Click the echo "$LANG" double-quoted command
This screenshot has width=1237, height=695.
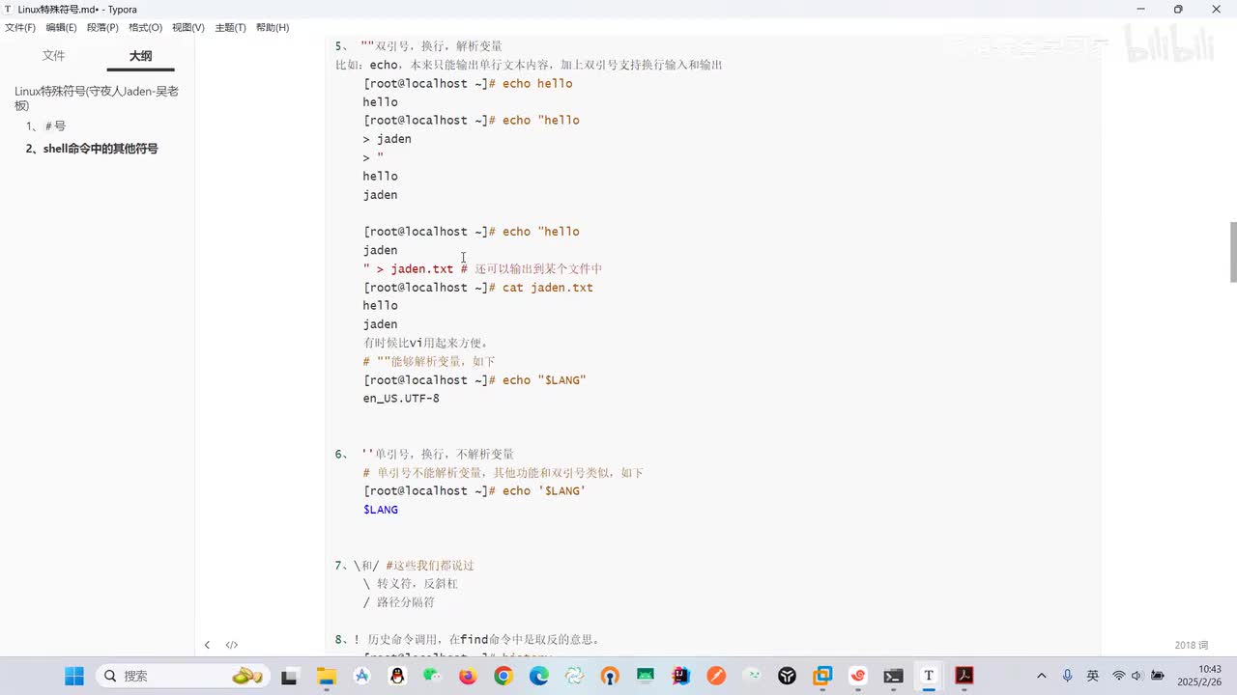click(475, 380)
